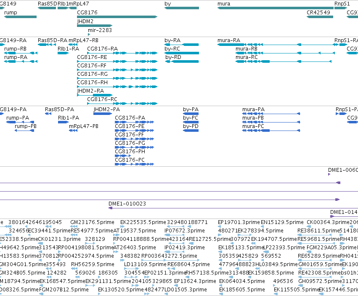Open the CG8176-RE transcript label
358x296 pixels.
coord(92,57)
